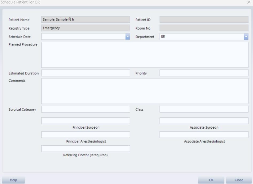Click the Schedule Date input box

click(x=83, y=37)
